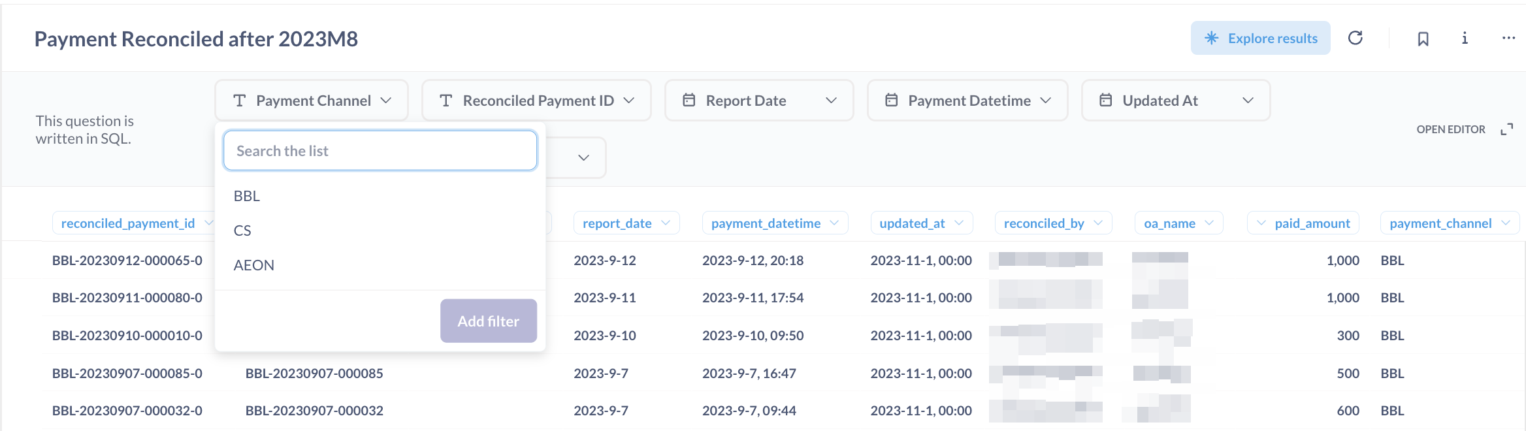The image size is (1526, 431).
Task: Click the reconciled_by column header
Action: tap(1044, 223)
